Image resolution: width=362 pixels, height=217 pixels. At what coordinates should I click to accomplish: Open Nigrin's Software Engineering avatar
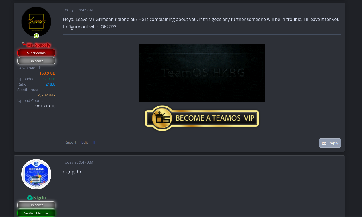click(x=36, y=174)
